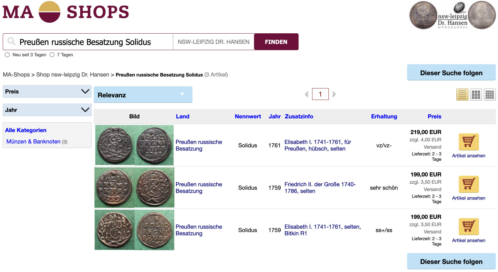Open 'Münzen & Banknoten' category
Viewport: 498px width, 272px height.
click(x=33, y=141)
